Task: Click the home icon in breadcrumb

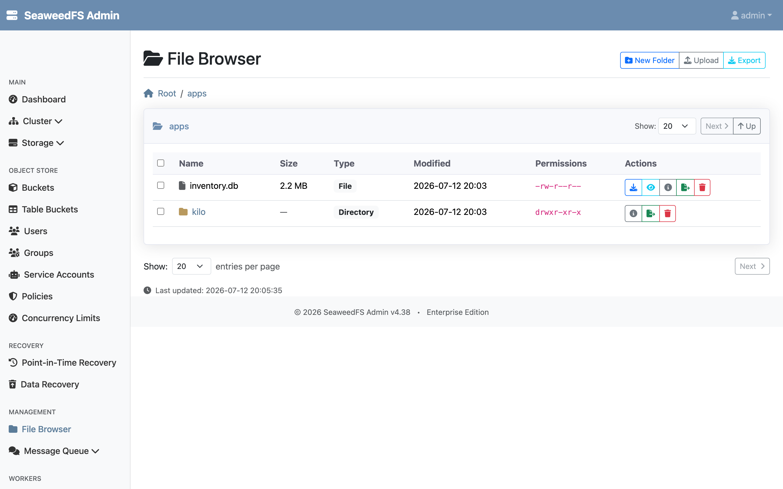Action: 148,93
